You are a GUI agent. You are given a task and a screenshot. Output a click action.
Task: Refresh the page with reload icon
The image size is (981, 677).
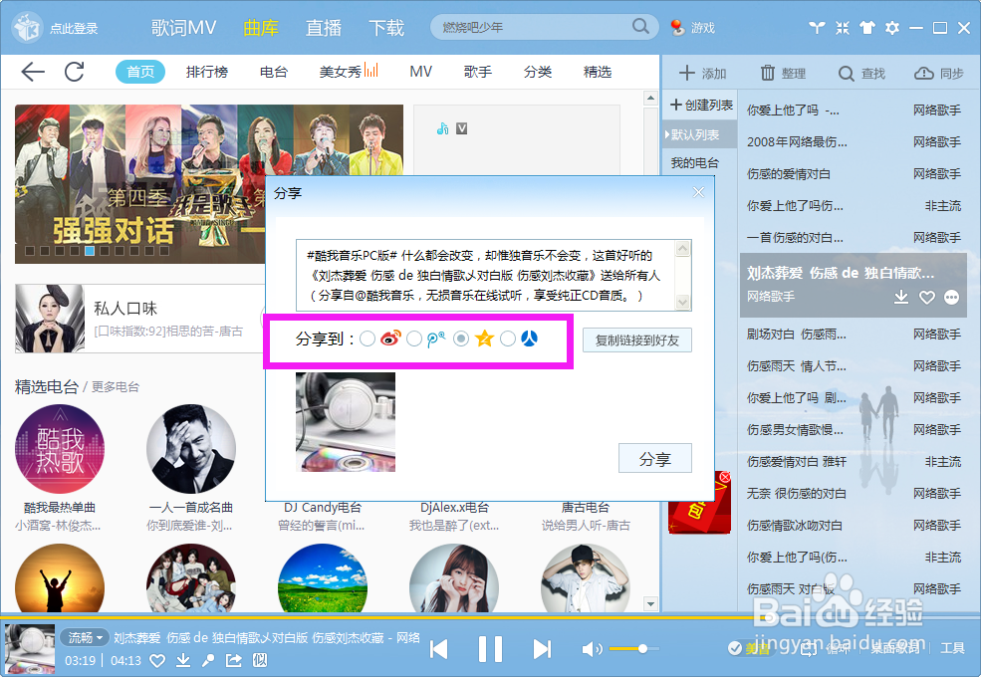pos(75,72)
